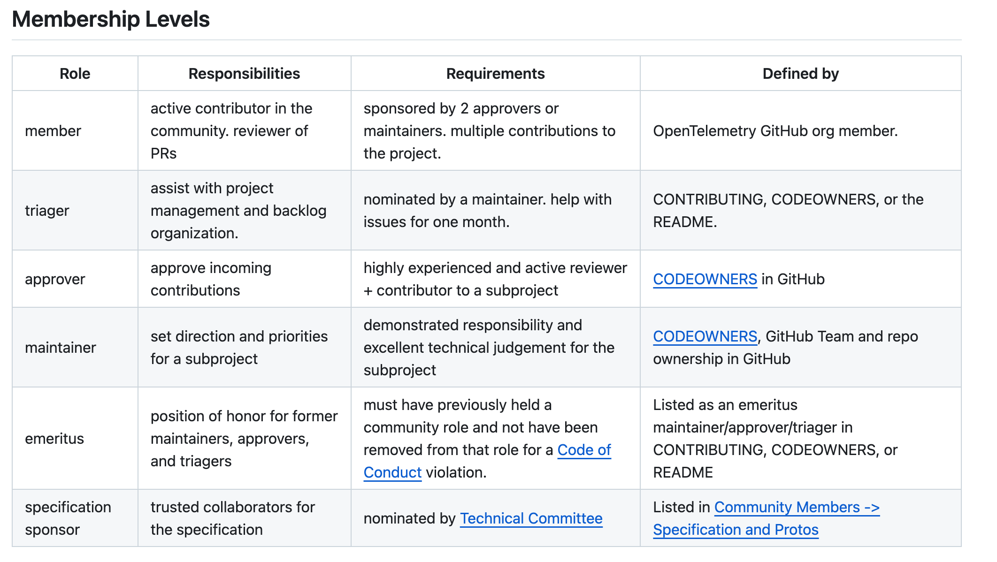The height and width of the screenshot is (562, 997).
Task: Select the member role cell
Action: coord(75,131)
